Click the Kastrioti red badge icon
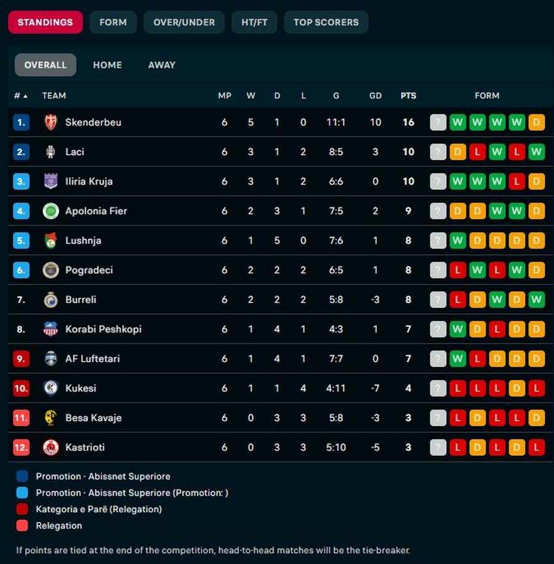The height and width of the screenshot is (564, 554). [x=50, y=447]
